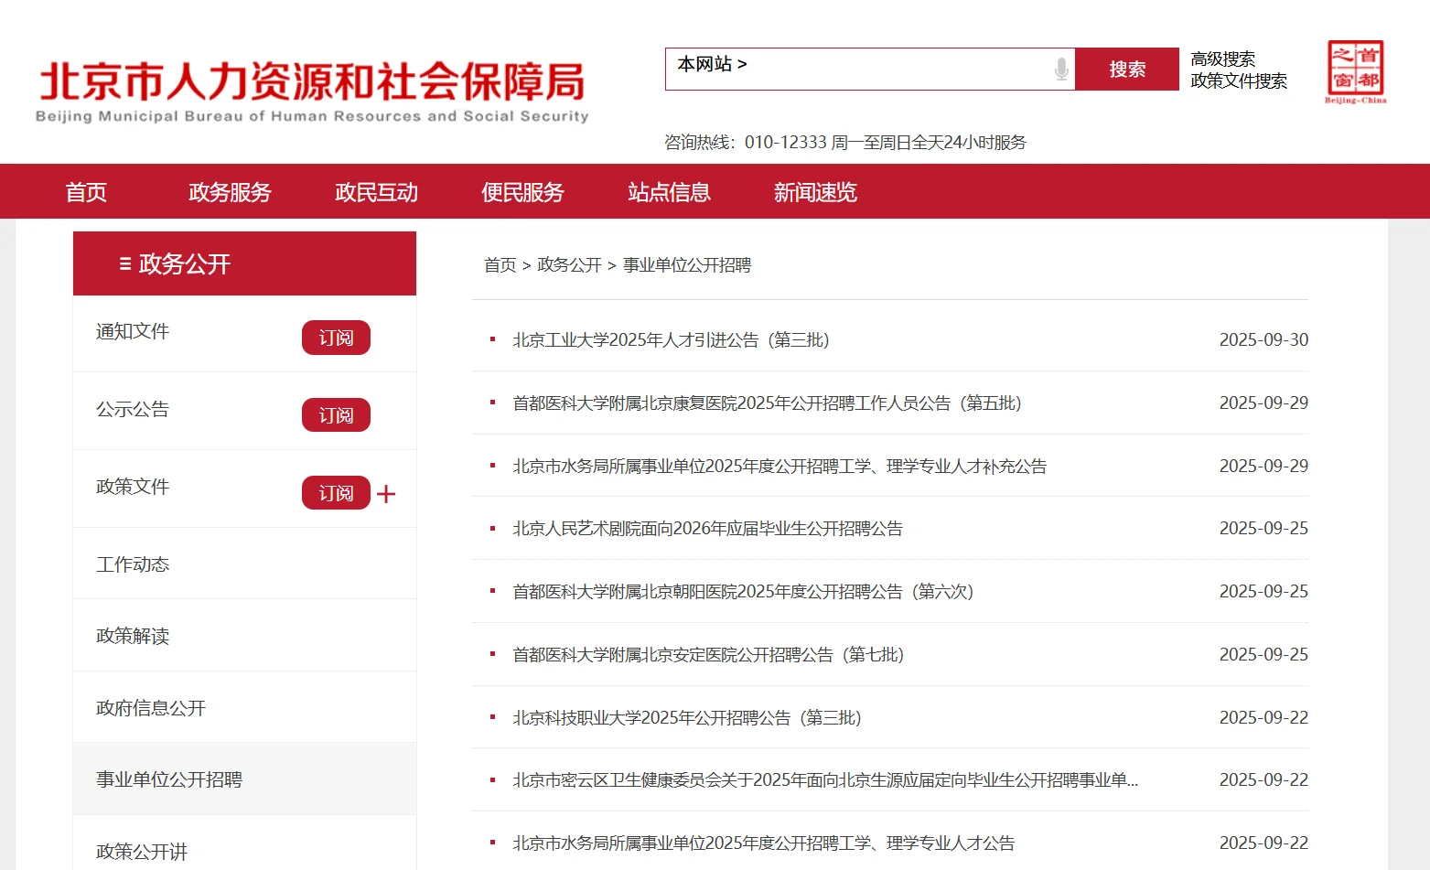Open 北京安定医院公开招聘公告 (第七批)
The width and height of the screenshot is (1430, 870).
tap(708, 655)
